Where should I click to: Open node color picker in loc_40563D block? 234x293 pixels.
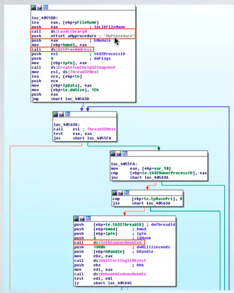pos(56,114)
